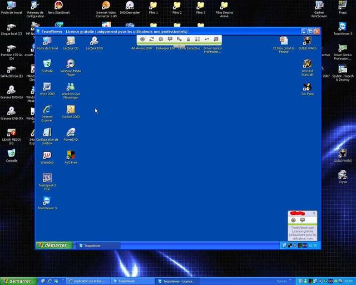The width and height of the screenshot is (356, 285).
Task: Click the file transfer icon in TeamViewer toolbar
Action: [x=179, y=39]
